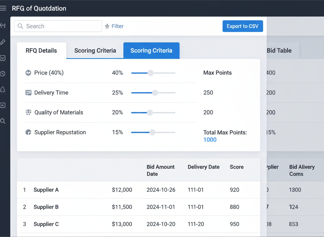Switch to the RFQ Details tab
Screen dimensions: 324x237
41,51
